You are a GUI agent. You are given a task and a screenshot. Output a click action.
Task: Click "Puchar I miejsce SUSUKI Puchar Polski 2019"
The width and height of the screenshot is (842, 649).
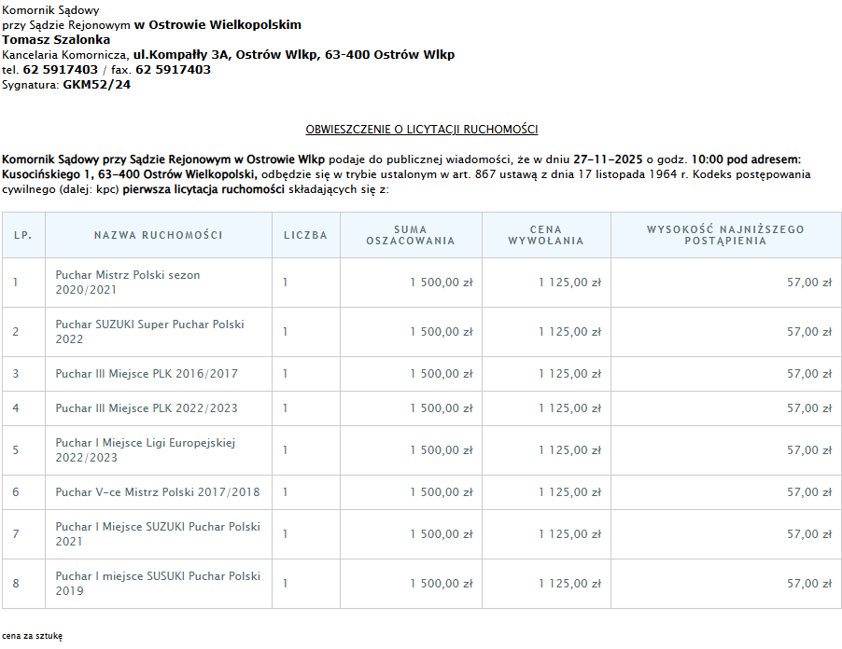tap(158, 584)
